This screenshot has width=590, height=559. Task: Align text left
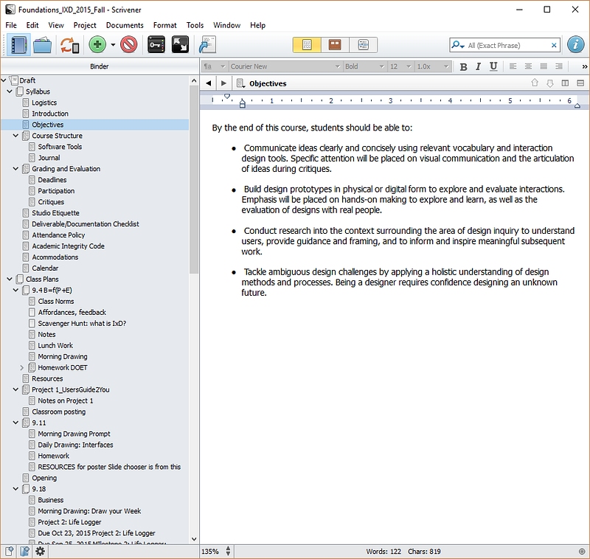pos(513,66)
